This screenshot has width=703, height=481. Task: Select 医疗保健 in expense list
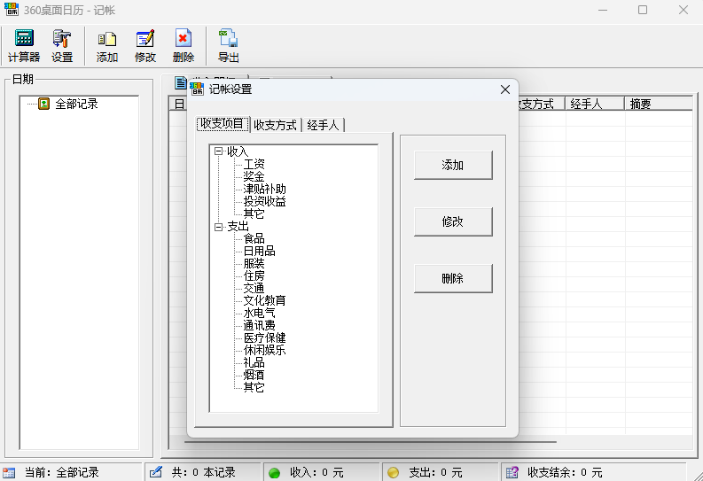[264, 337]
